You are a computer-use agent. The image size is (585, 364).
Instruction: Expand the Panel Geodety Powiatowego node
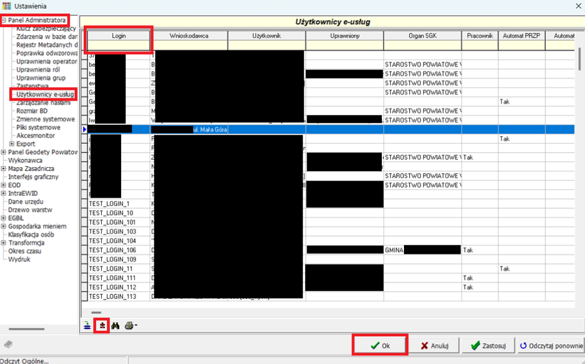[4, 152]
